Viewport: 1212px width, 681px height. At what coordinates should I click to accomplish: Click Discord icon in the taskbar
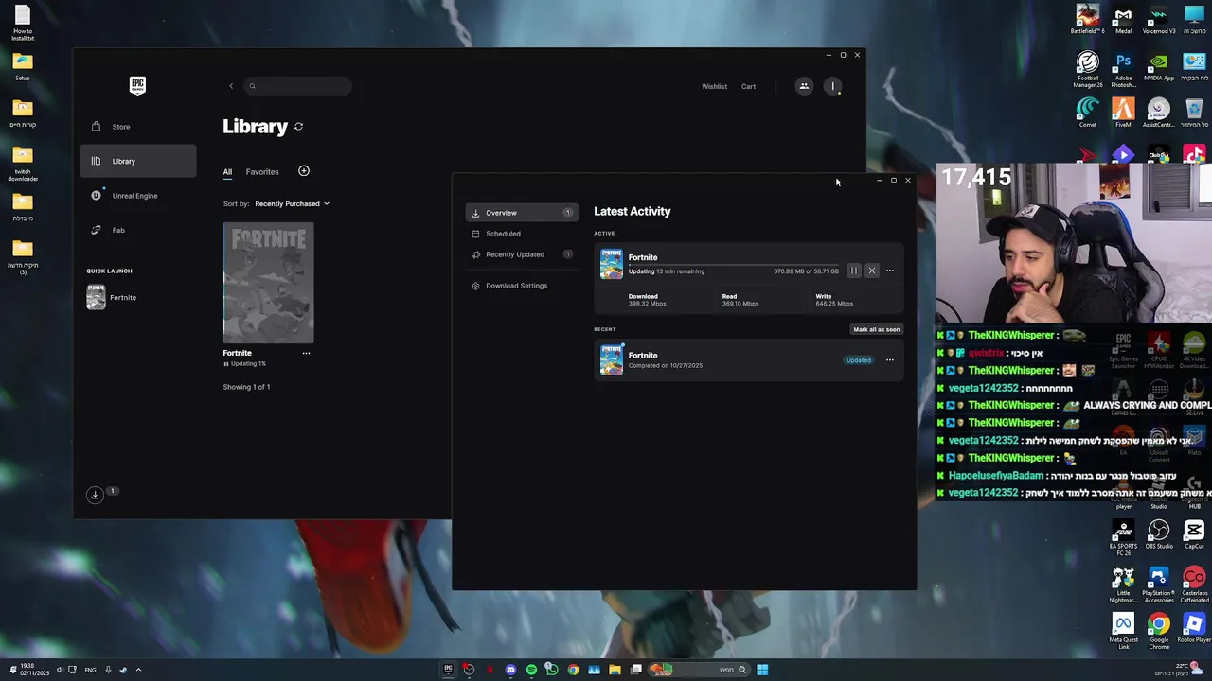pos(510,670)
